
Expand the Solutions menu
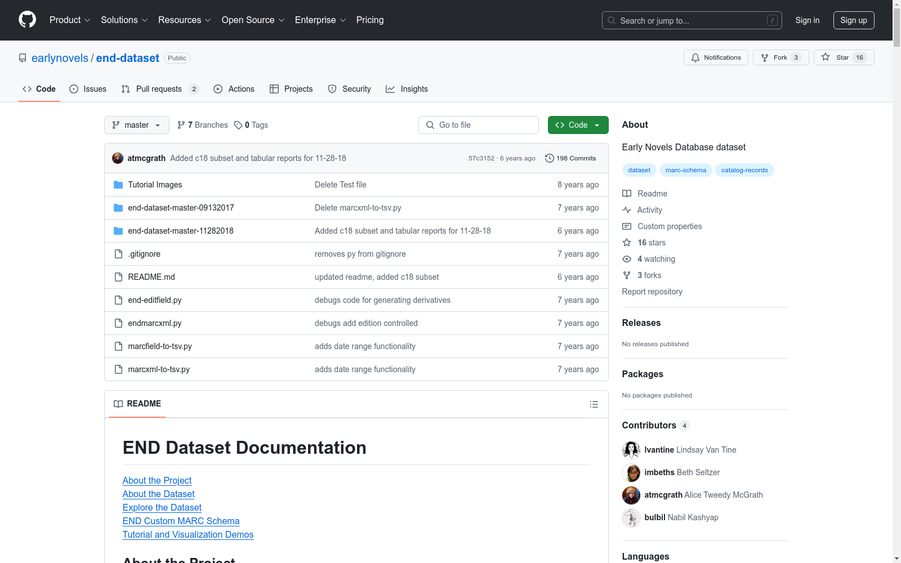pos(124,20)
